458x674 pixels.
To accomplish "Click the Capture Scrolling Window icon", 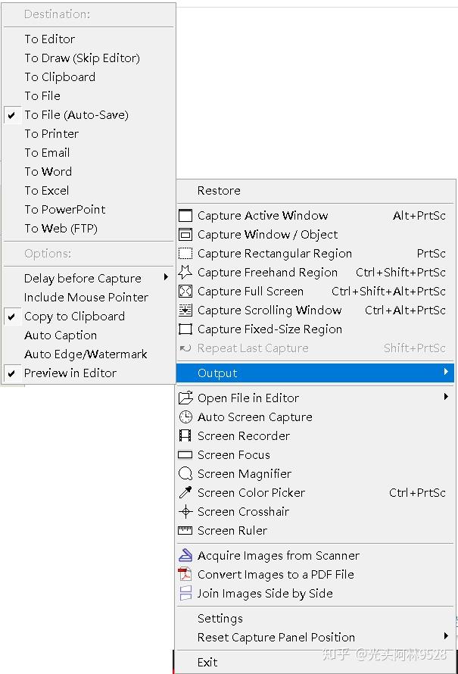I will pos(185,310).
